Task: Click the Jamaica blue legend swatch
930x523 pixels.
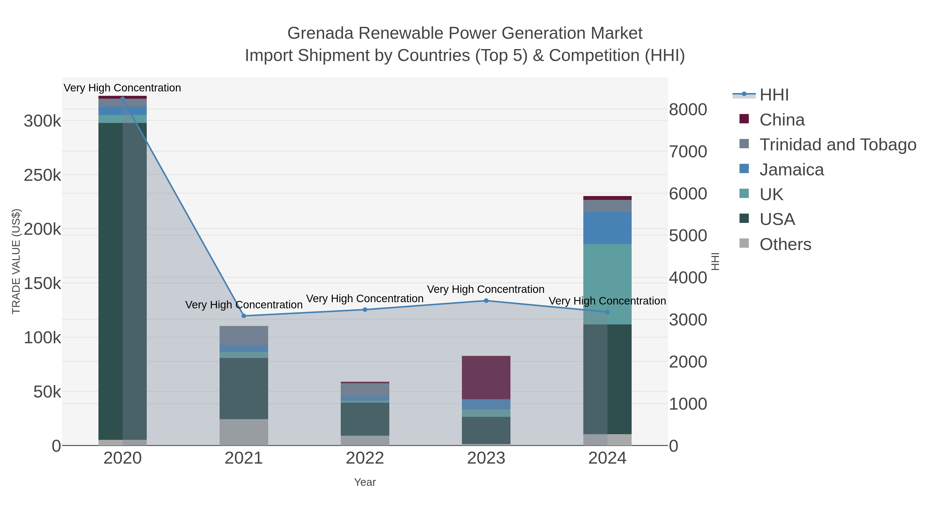Action: click(744, 169)
